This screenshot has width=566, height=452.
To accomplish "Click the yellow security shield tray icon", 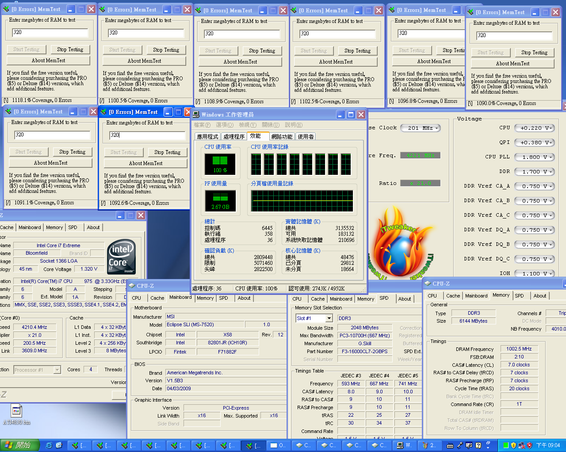I will 513,445.
